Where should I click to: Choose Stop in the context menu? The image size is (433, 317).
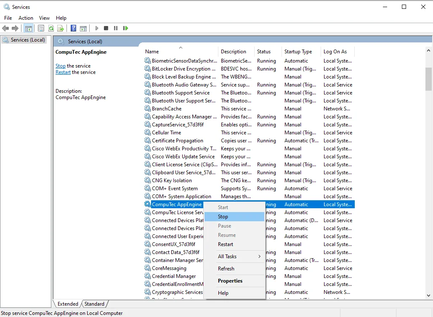click(223, 217)
